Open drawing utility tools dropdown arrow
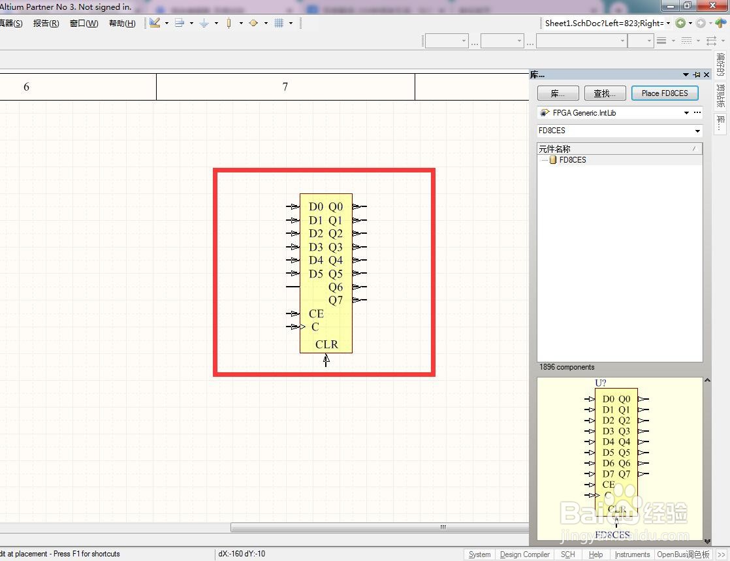The height and width of the screenshot is (561, 730). tap(167, 23)
